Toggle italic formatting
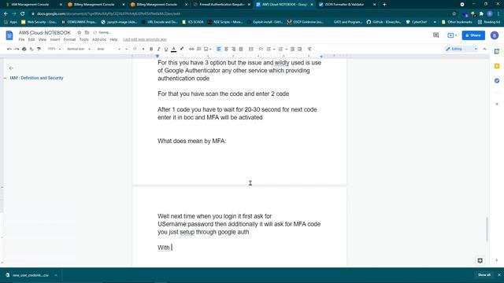The image size is (504, 283). pyautogui.click(x=158, y=49)
